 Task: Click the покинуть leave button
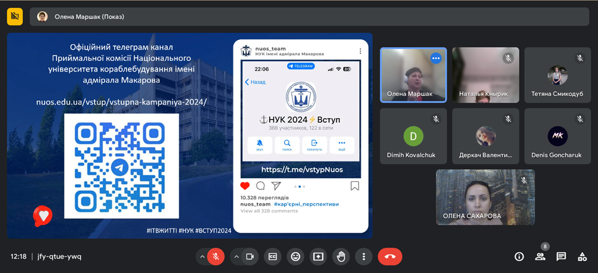314,145
